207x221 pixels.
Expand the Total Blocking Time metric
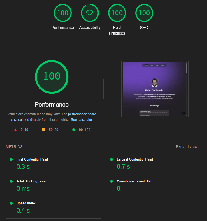53,186
